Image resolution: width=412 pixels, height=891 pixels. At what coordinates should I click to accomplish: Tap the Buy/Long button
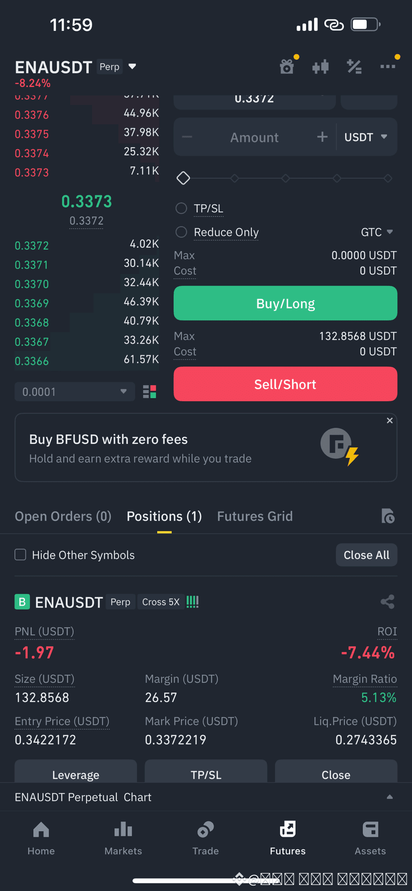coord(285,303)
